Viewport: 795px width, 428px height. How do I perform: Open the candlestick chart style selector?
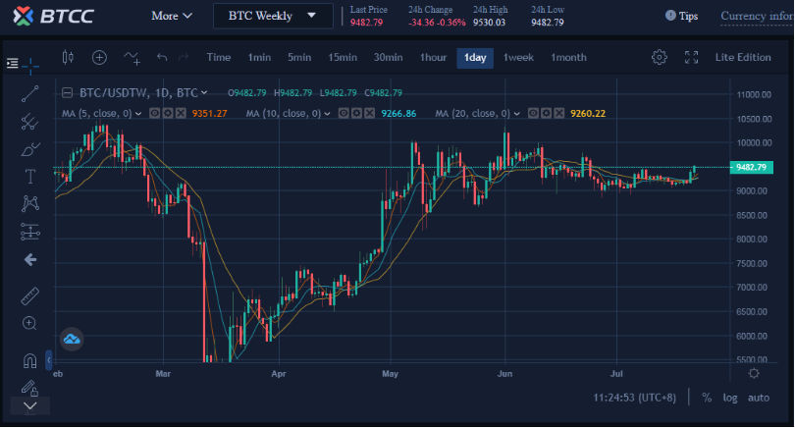(68, 57)
